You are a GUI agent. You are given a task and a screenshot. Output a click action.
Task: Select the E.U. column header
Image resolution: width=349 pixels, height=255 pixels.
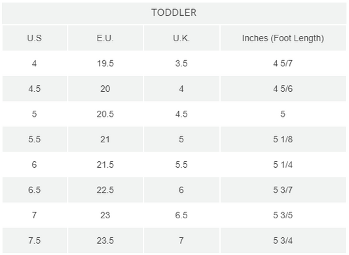[105, 38]
